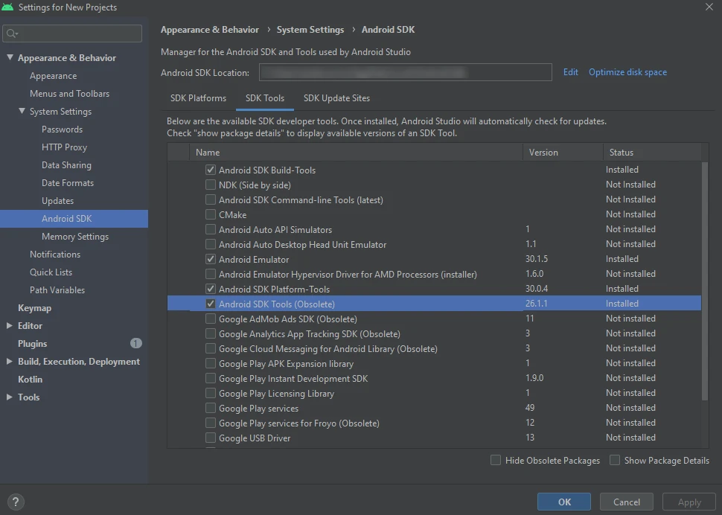This screenshot has width=722, height=515.
Task: Uncheck Android SDK Build-Tools checkbox
Action: pyautogui.click(x=211, y=170)
